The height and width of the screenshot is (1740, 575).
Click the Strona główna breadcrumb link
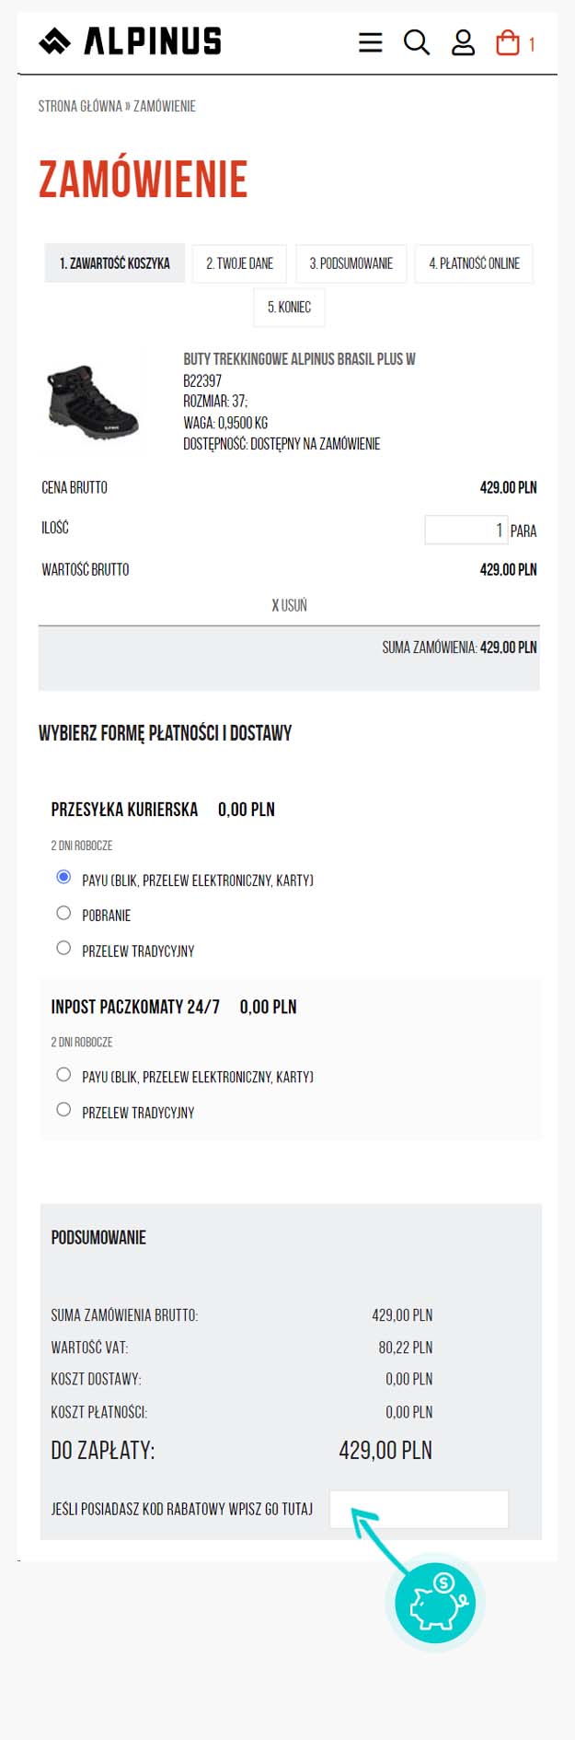click(x=80, y=106)
